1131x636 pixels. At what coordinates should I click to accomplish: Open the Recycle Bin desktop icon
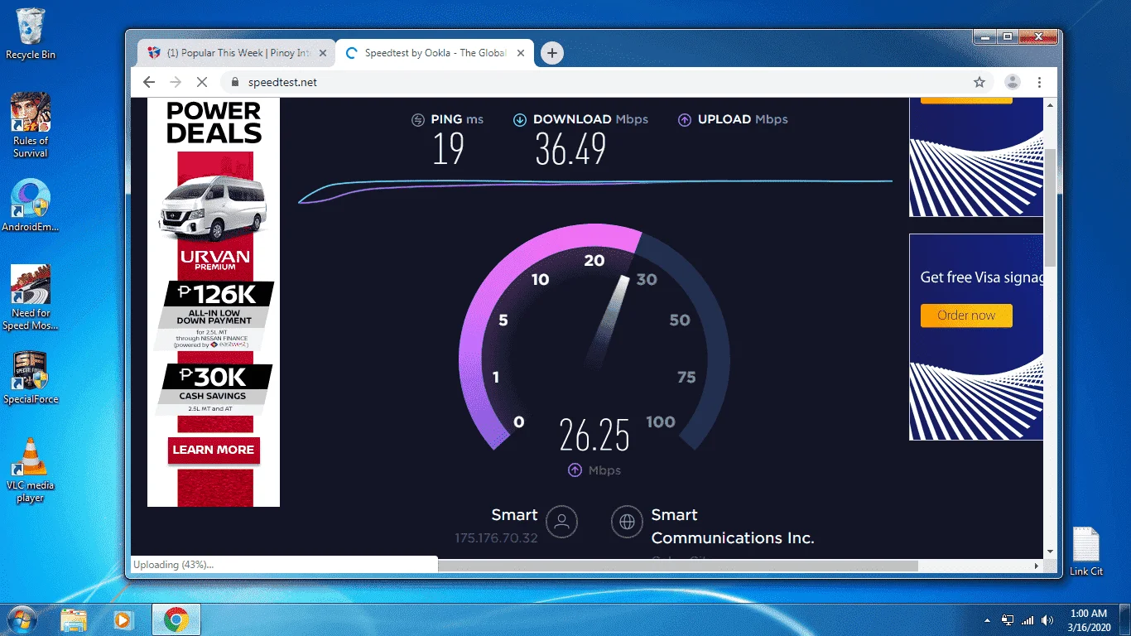pos(30,33)
